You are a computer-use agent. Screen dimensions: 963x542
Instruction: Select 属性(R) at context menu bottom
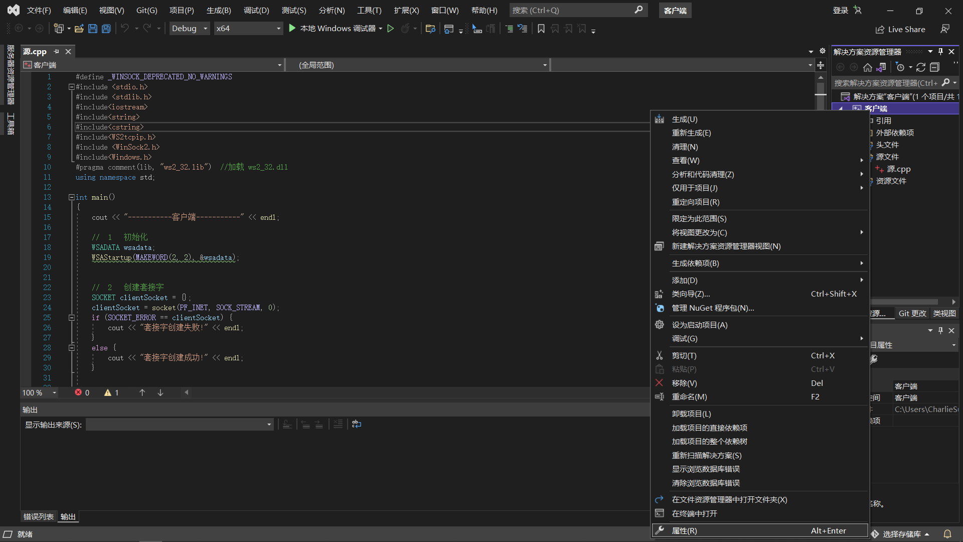[x=684, y=530]
